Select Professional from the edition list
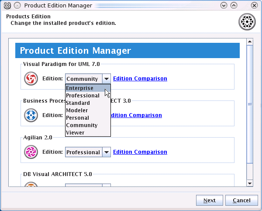262x211 pixels. [x=88, y=96]
